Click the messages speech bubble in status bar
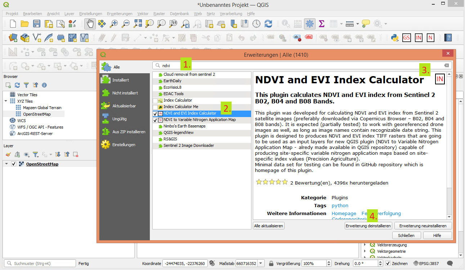 450,263
